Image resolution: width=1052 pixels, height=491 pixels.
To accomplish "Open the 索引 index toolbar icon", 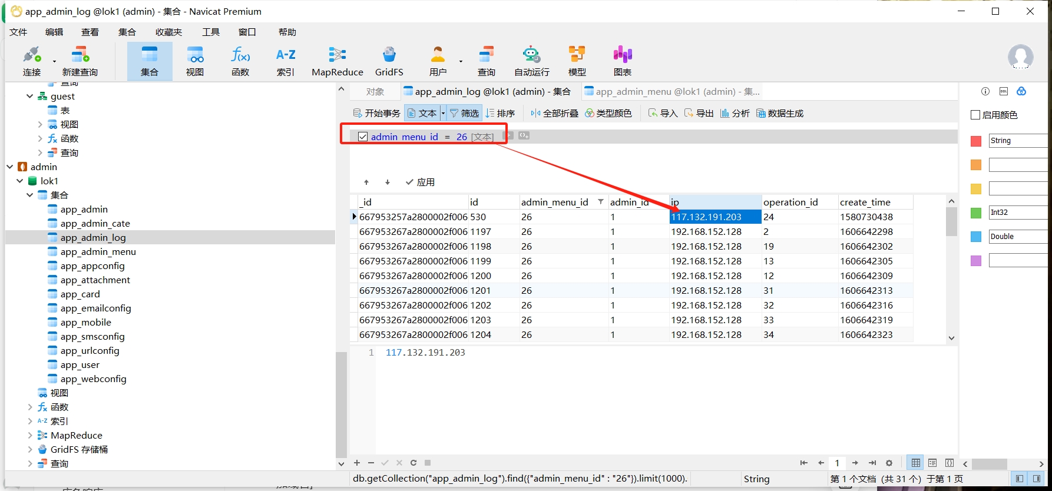I will point(286,61).
